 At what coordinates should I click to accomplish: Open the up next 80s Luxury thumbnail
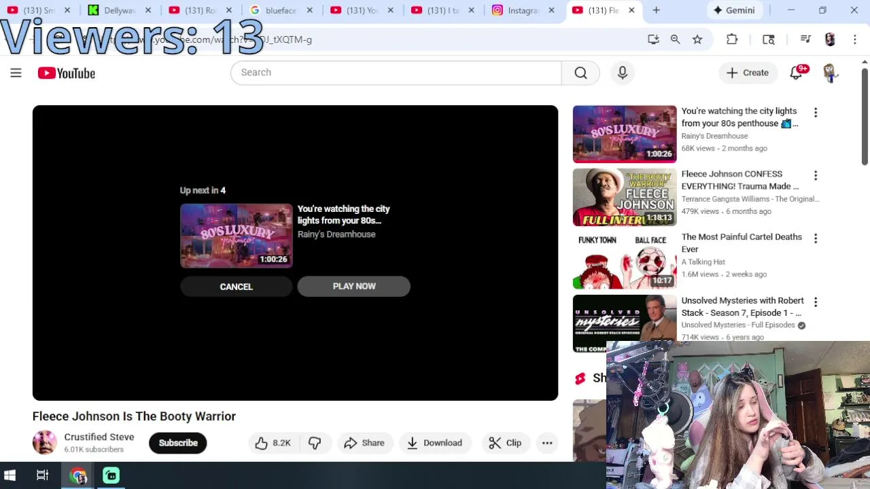237,236
